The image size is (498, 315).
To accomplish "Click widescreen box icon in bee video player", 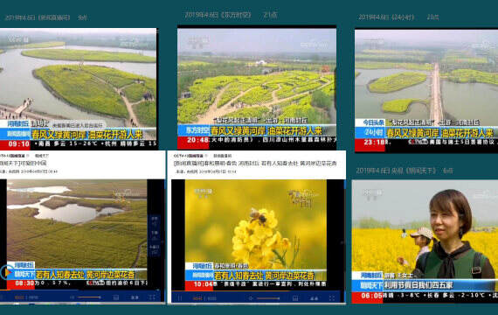I will click(295, 298).
